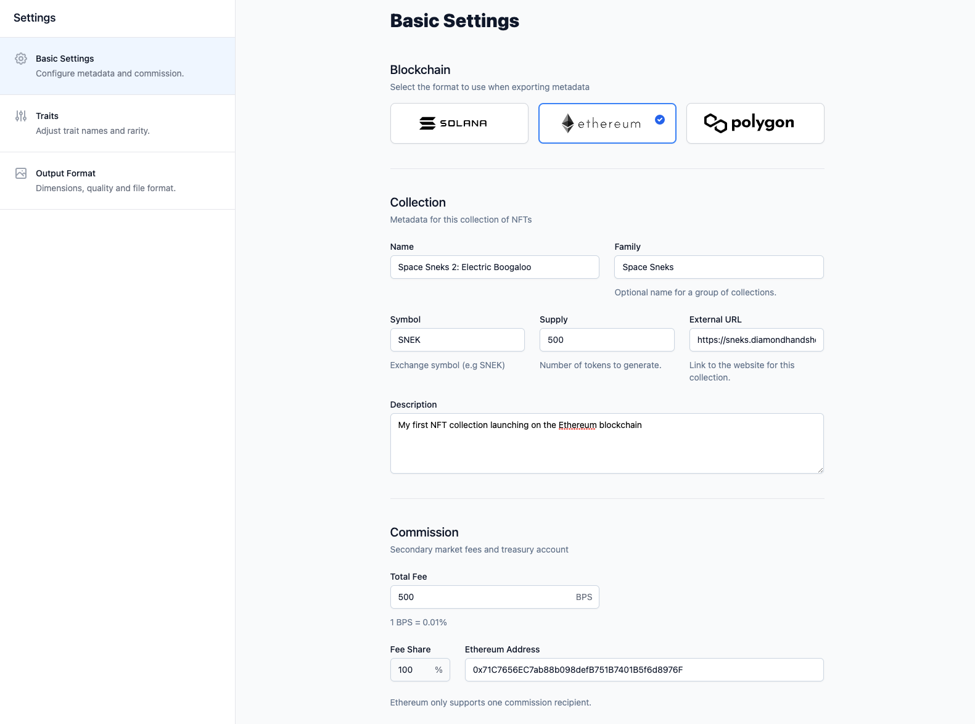This screenshot has width=975, height=724.
Task: Click the Family input field
Action: tap(719, 267)
